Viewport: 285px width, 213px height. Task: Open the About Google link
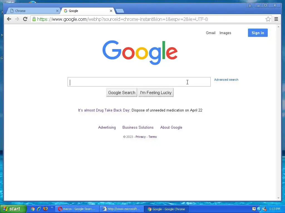coord(171,127)
